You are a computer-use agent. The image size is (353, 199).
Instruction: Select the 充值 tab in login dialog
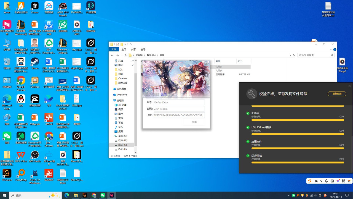point(164,94)
